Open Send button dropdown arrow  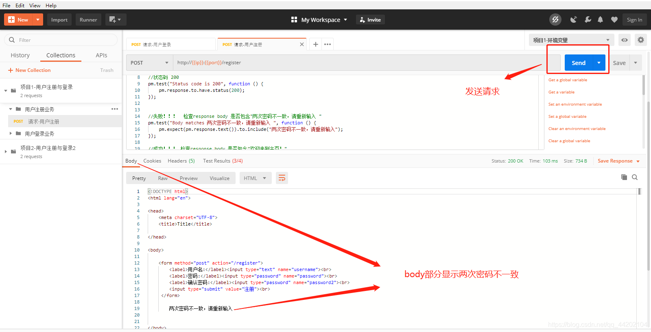click(599, 63)
